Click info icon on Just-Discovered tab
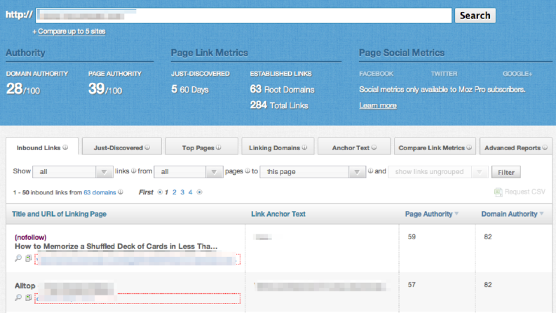Screen dimensions: 556x313 (147, 147)
